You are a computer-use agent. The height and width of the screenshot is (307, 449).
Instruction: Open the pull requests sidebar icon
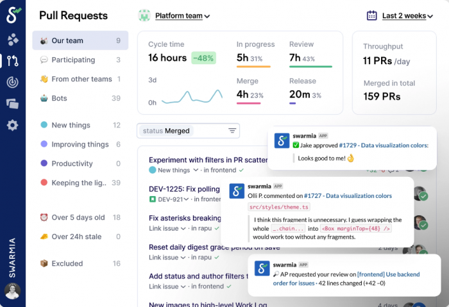coord(13,61)
